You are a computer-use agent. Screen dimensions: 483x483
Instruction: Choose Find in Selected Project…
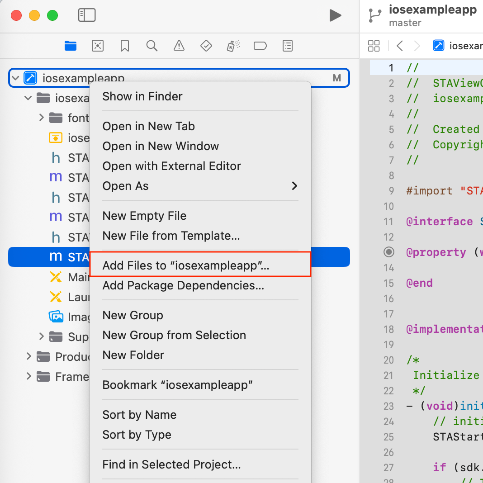200,464
